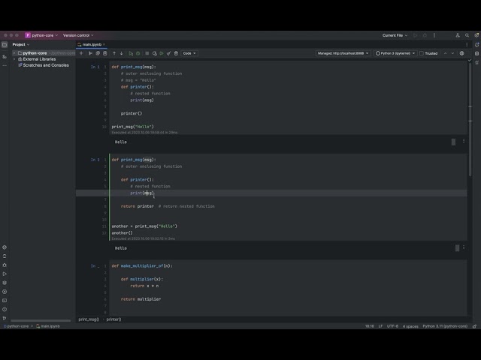Select Scratches and Consoles tree item
The width and height of the screenshot is (481, 360).
pos(44,65)
